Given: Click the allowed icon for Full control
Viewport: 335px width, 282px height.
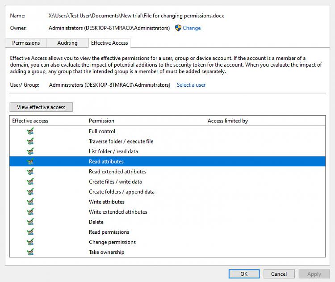Looking at the screenshot, I should point(30,131).
